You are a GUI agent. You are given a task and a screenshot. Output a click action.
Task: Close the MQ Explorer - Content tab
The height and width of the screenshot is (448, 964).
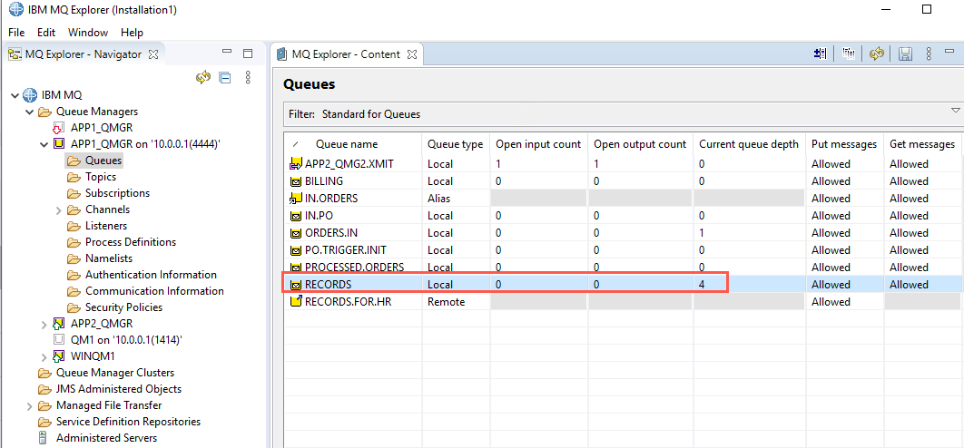[x=412, y=54]
